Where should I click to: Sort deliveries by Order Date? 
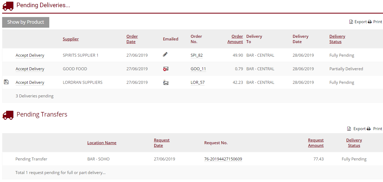click(132, 39)
